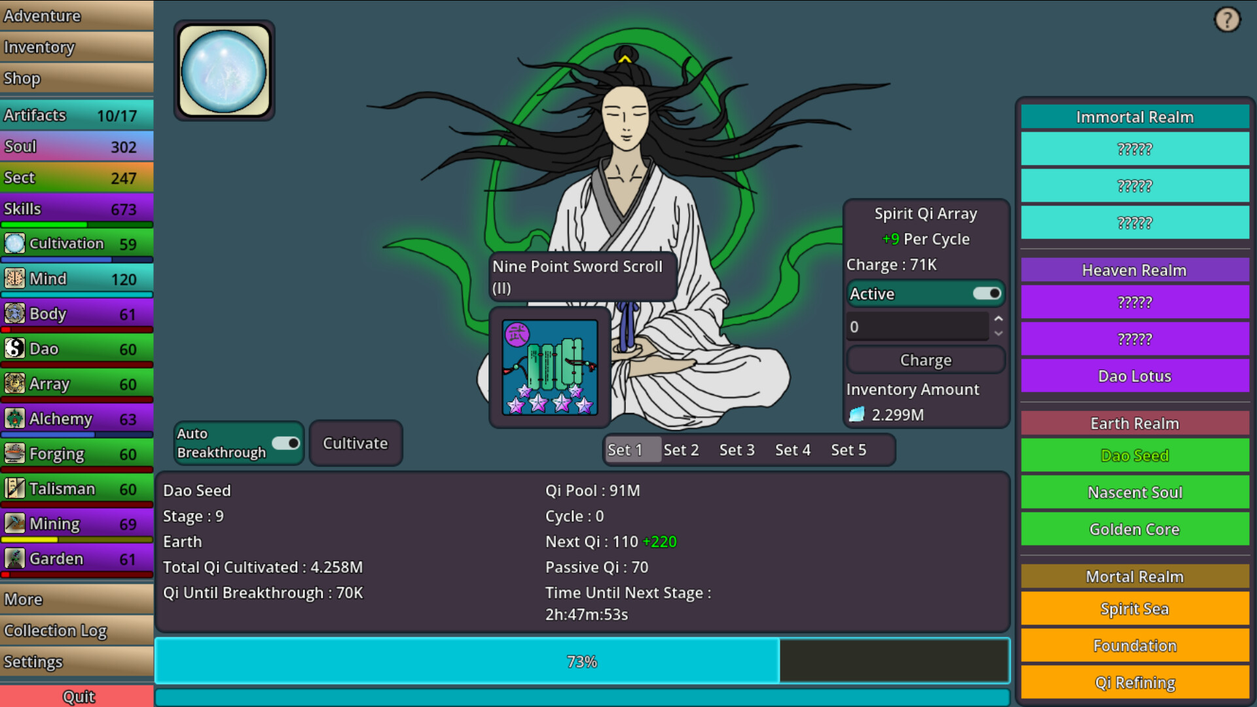Toggle Auto Breakthrough off
Screen dimensions: 1257x707
(287, 443)
